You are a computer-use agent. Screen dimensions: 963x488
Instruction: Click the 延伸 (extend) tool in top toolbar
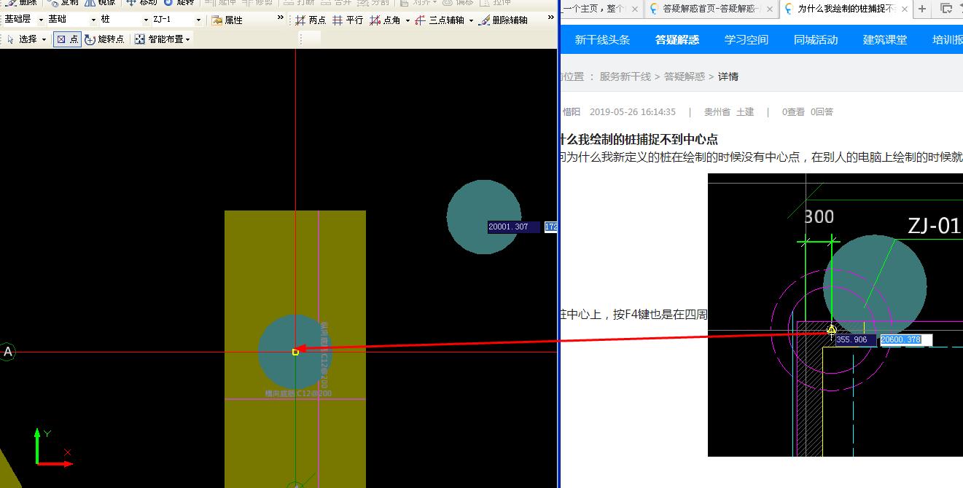coord(222,3)
